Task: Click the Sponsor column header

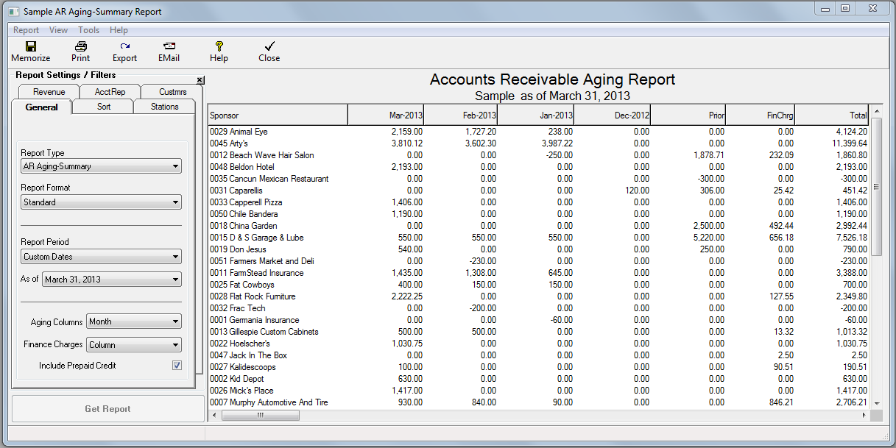Action: (278, 115)
